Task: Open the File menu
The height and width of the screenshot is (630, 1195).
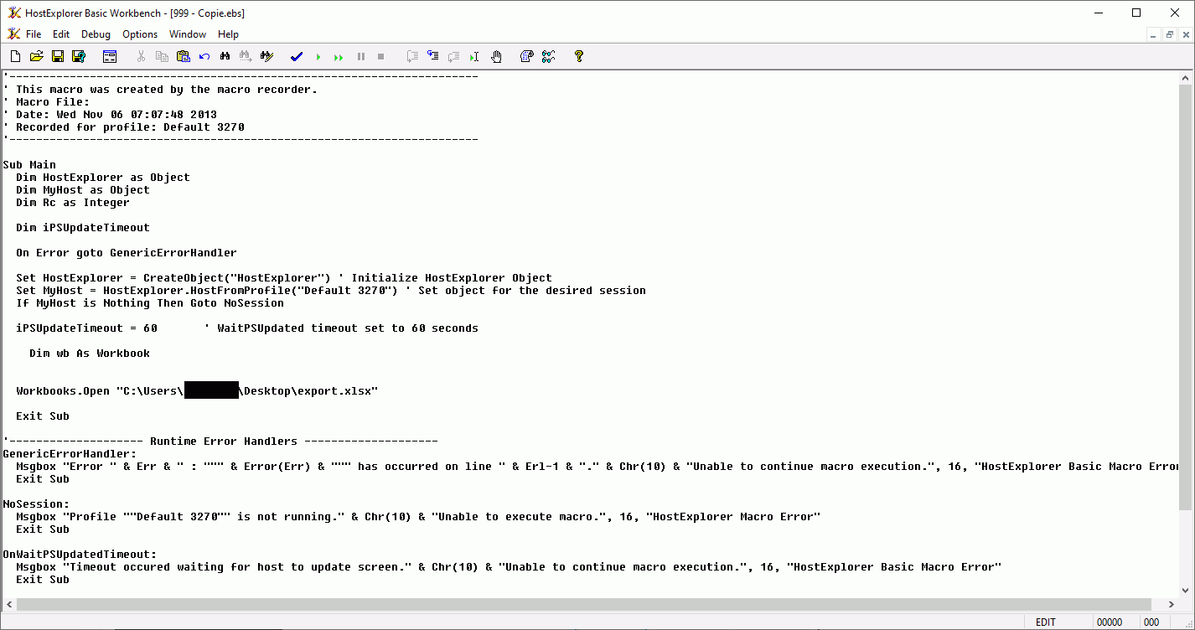Action: 34,34
